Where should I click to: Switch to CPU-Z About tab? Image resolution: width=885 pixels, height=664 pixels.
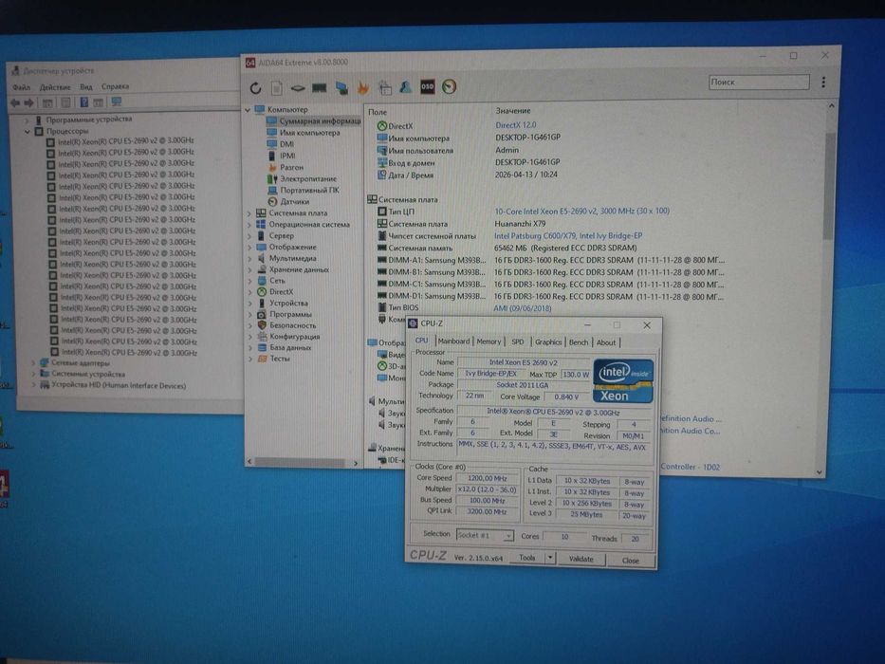[606, 342]
